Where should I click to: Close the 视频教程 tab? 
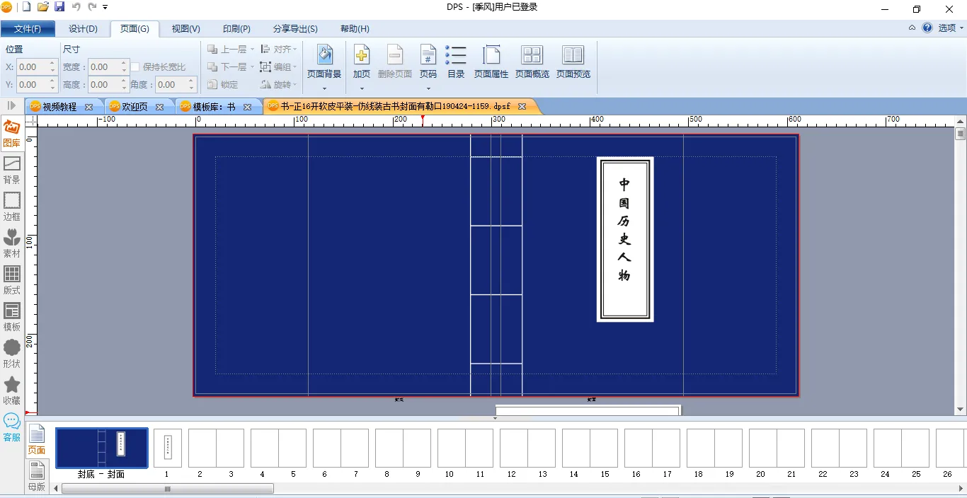pyautogui.click(x=88, y=107)
